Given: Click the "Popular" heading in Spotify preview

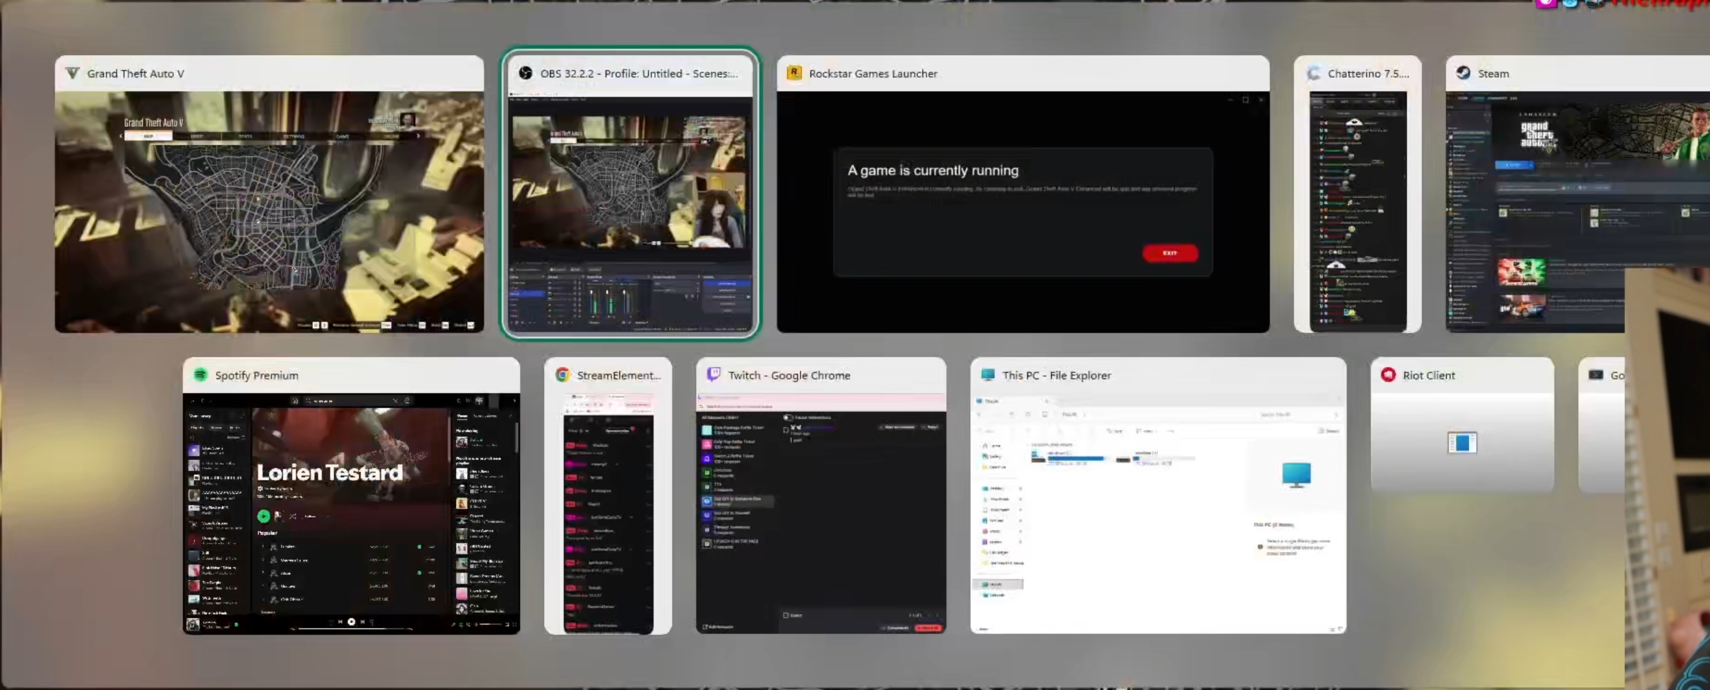Looking at the screenshot, I should coord(267,533).
